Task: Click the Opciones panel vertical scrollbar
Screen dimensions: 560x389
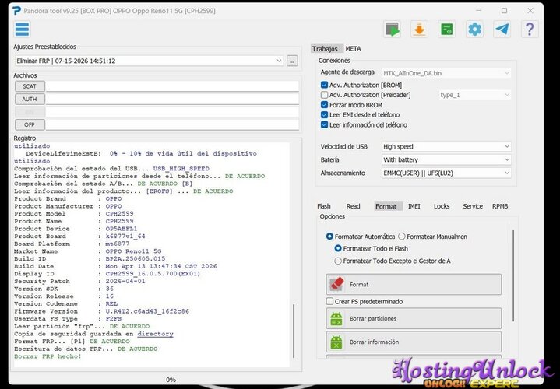Action: tap(513, 275)
